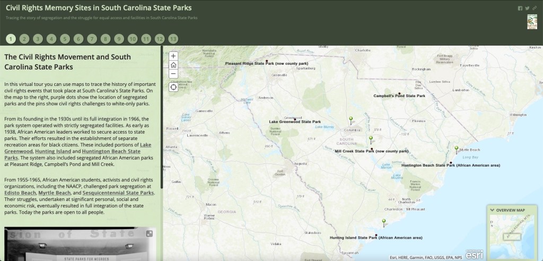The width and height of the screenshot is (543, 261).
Task: Click the find my location button
Action: 173,87
